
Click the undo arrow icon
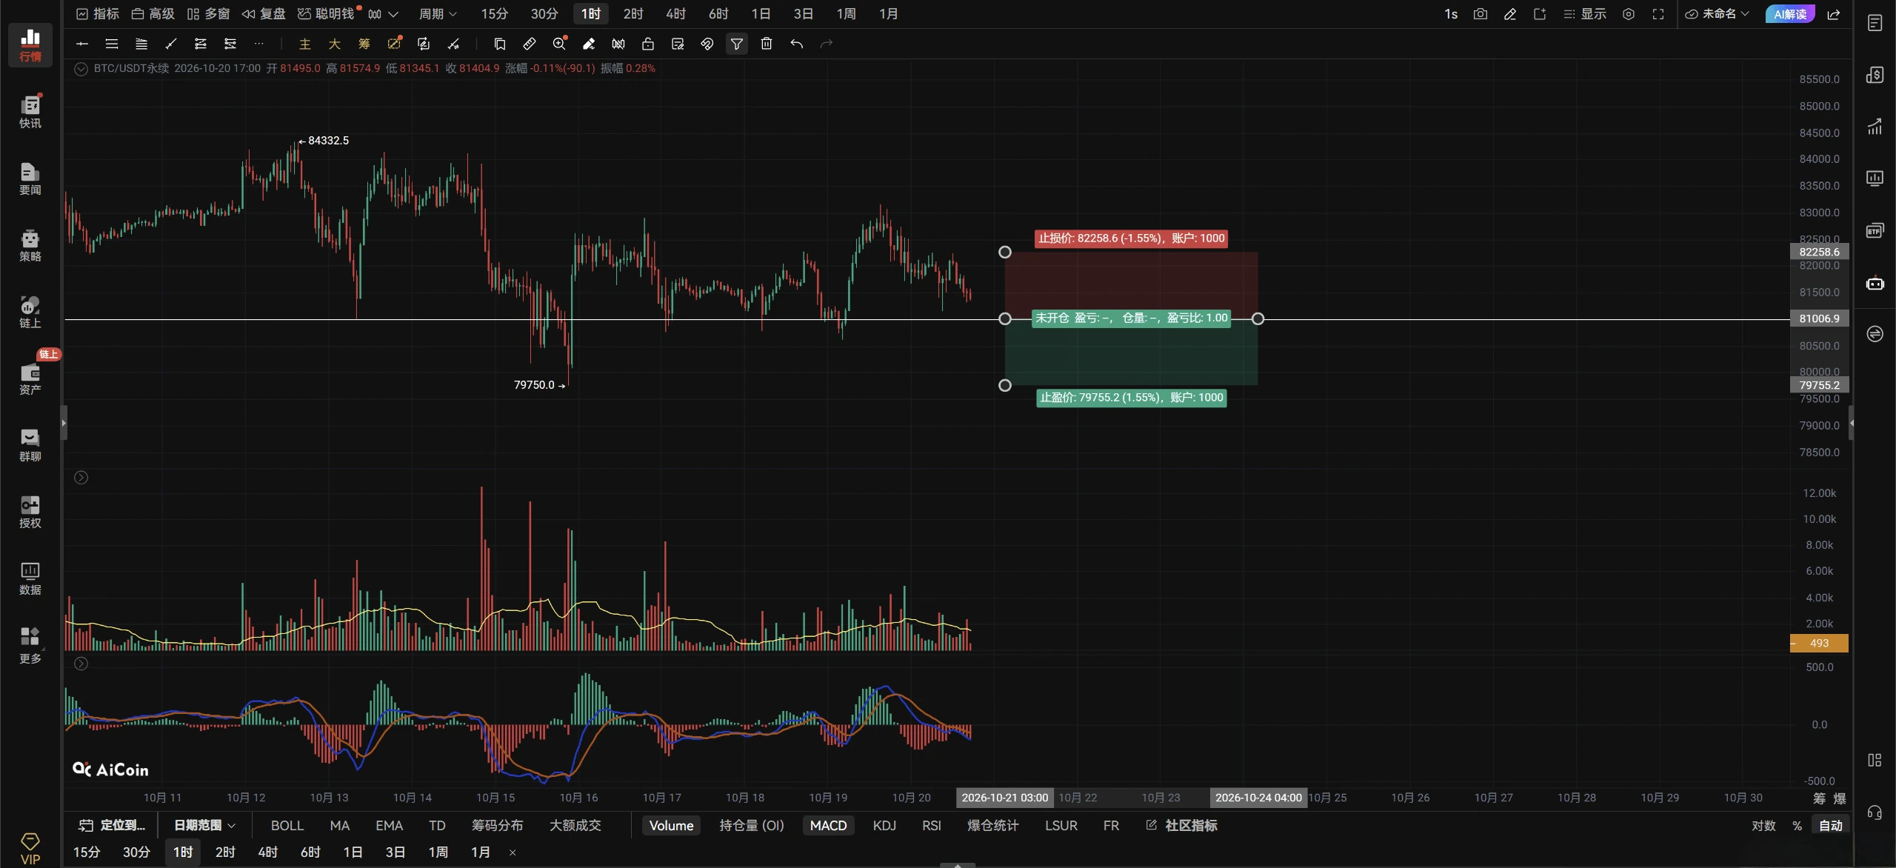click(797, 44)
